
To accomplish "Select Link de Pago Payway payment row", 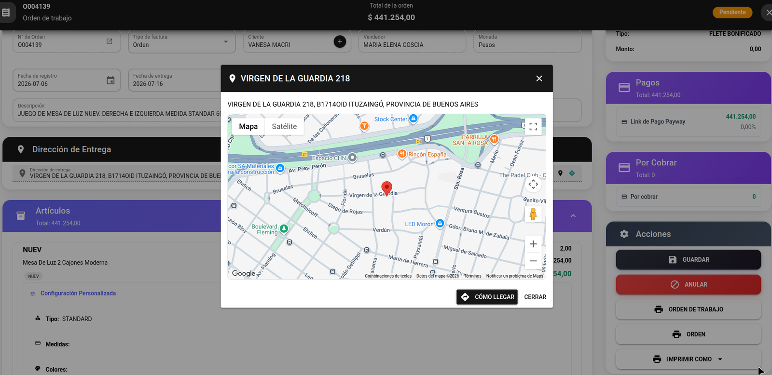I will pyautogui.click(x=688, y=122).
